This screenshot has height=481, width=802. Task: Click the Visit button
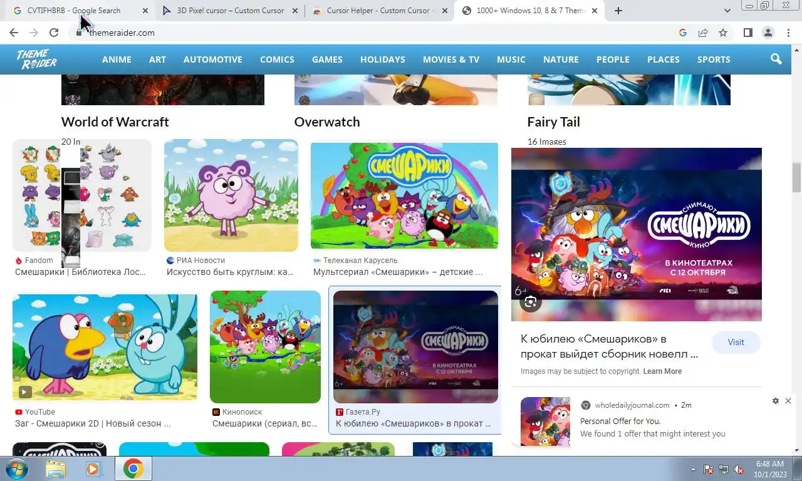(x=736, y=342)
